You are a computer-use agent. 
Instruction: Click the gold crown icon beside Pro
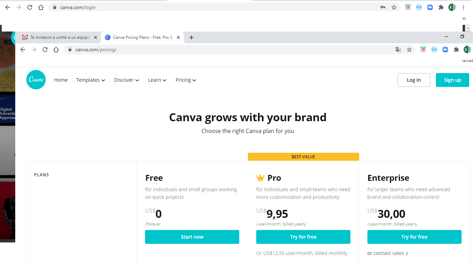(260, 178)
